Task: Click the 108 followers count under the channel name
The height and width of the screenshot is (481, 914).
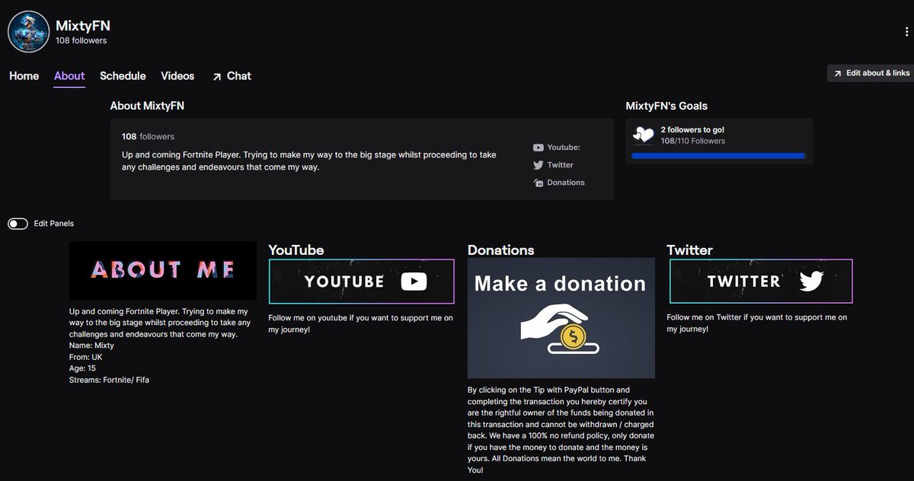Action: 81,41
